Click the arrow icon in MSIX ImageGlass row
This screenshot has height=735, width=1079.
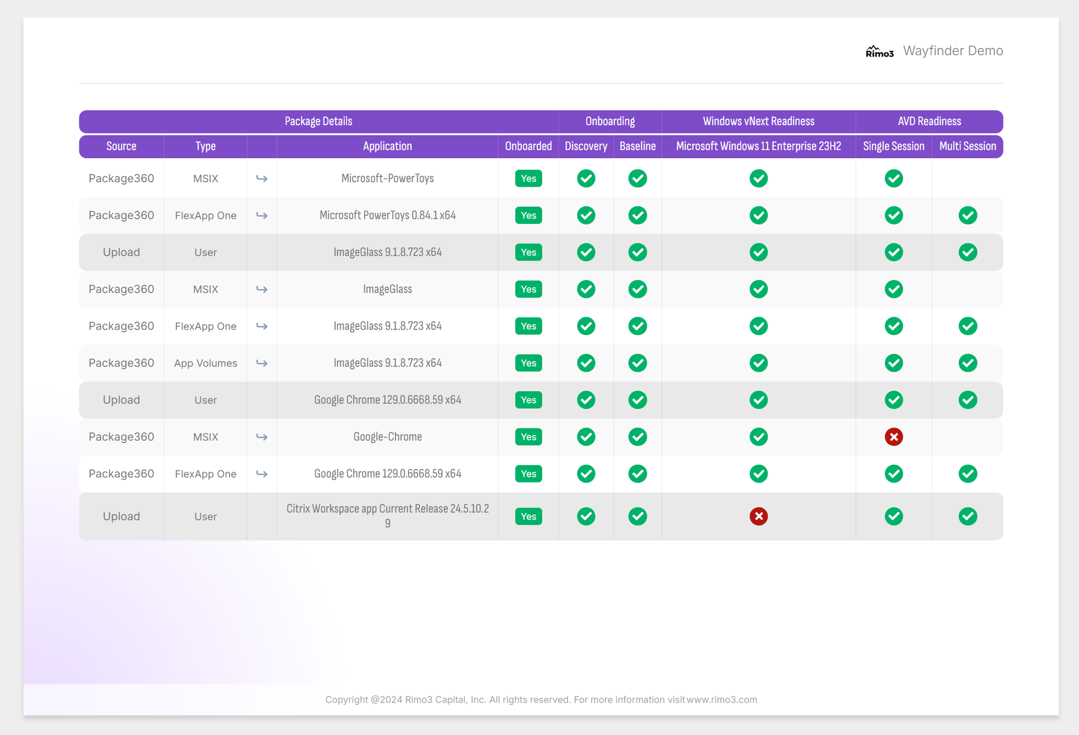[x=262, y=289]
